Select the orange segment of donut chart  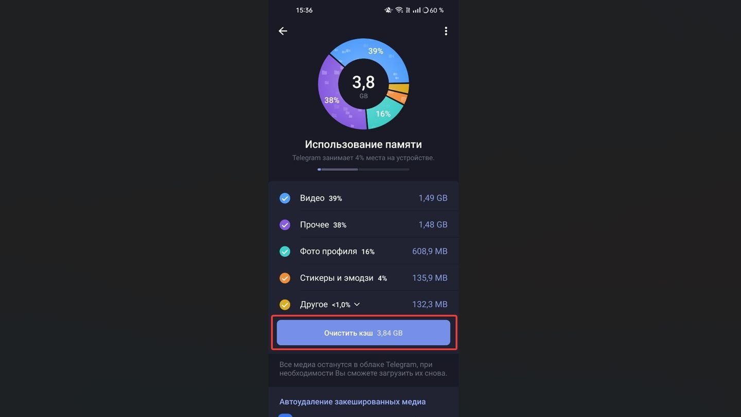click(397, 96)
